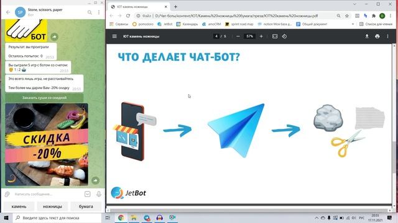Click the PDF page number field
This screenshot has width=398, height=223.
coord(216,37)
